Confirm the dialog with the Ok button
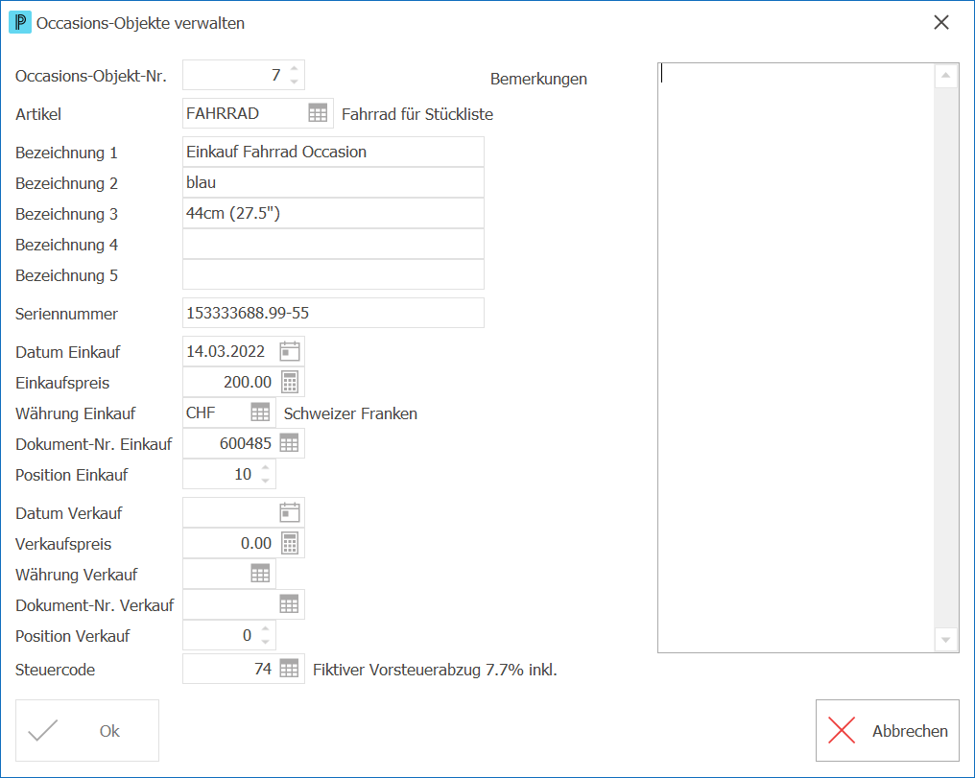 [87, 731]
